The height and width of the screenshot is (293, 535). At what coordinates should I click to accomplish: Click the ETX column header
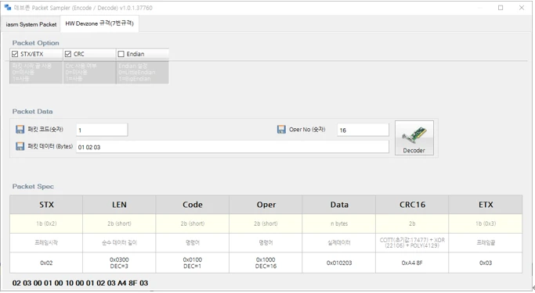(486, 205)
